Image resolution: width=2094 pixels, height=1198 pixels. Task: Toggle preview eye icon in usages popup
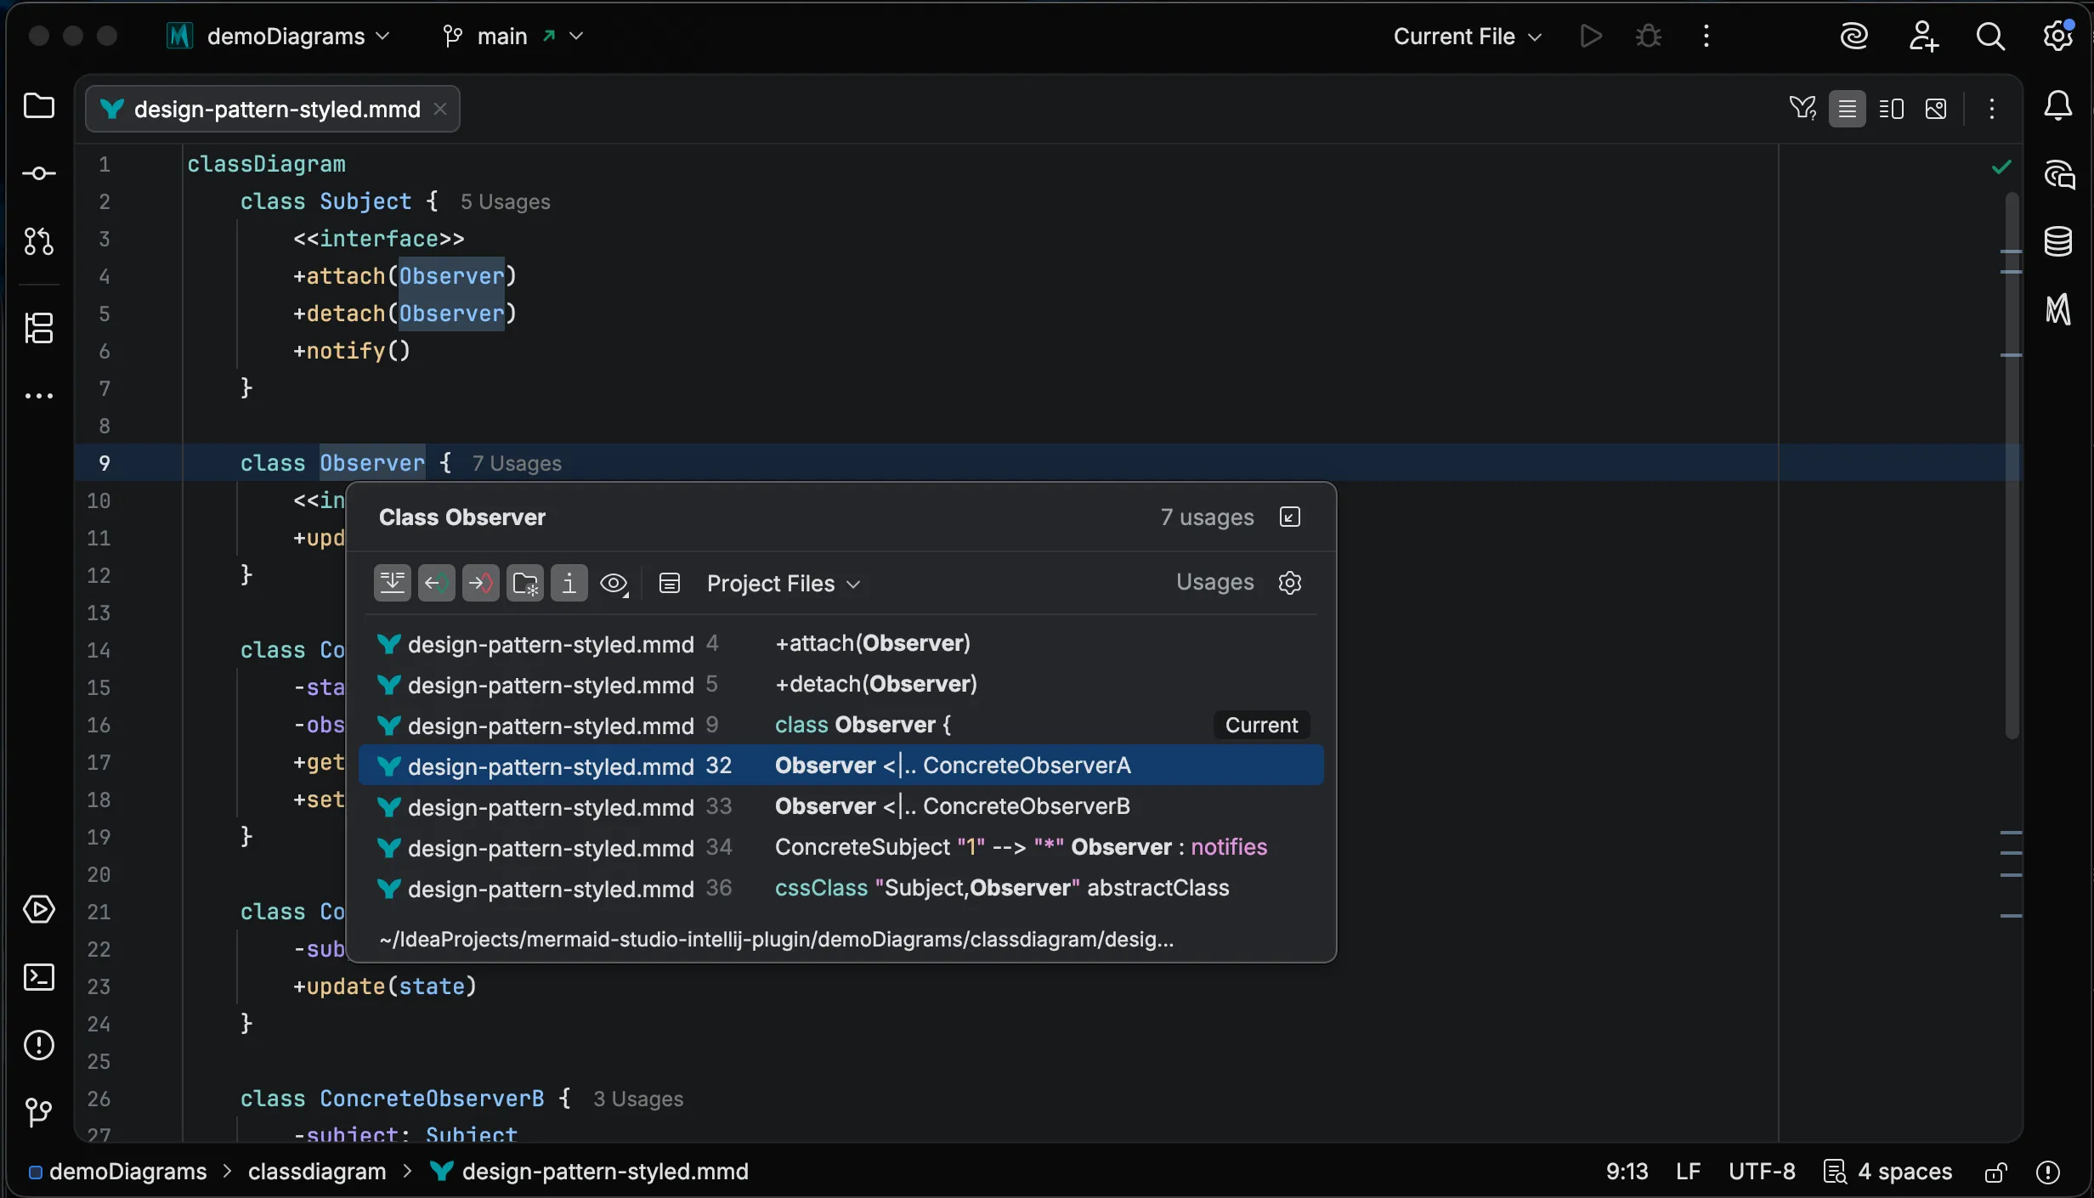pos(614,584)
